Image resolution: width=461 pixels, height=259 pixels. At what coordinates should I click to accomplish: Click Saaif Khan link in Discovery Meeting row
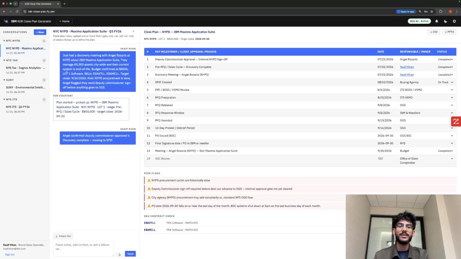[x=407, y=75]
